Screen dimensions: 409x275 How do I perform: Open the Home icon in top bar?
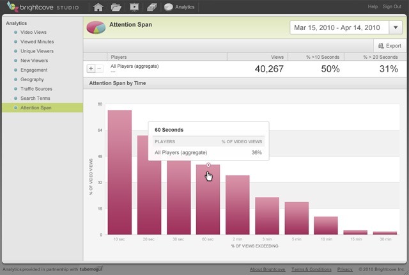click(x=98, y=7)
